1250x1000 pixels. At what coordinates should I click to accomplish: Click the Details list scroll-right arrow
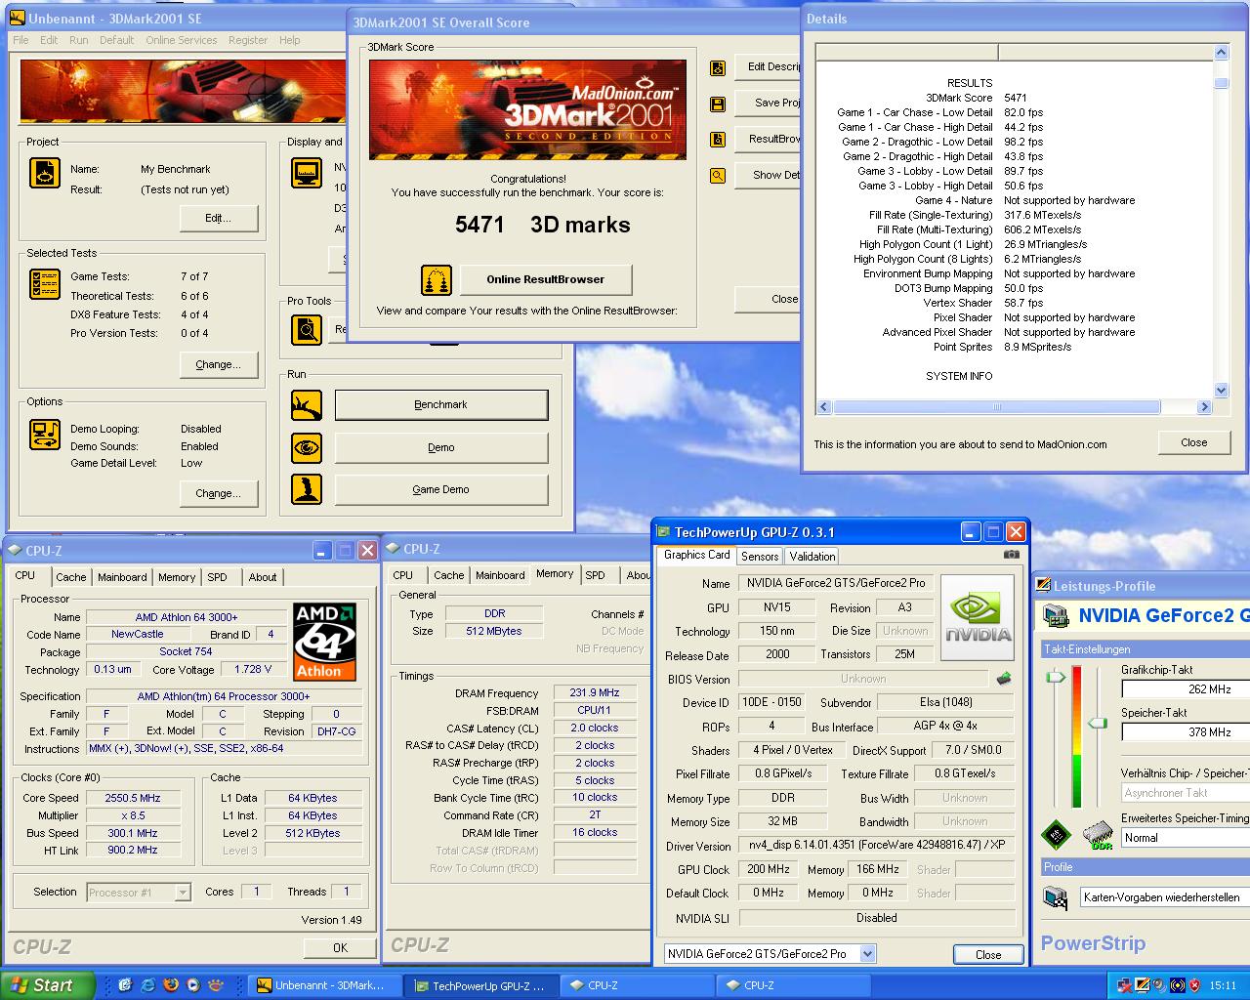tap(1206, 406)
